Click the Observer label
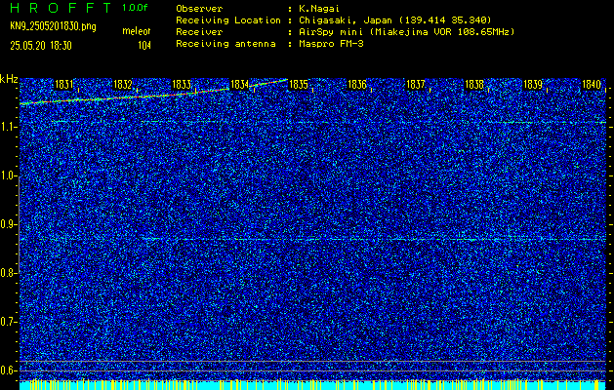The height and width of the screenshot is (390, 614). 199,9
